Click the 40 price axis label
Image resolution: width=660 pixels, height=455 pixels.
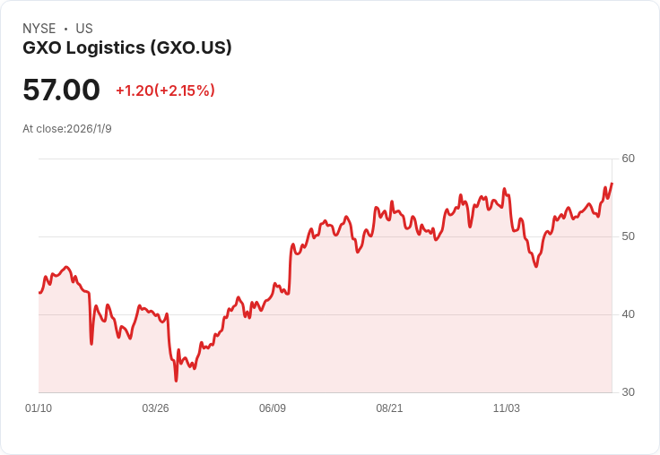pyautogui.click(x=628, y=314)
